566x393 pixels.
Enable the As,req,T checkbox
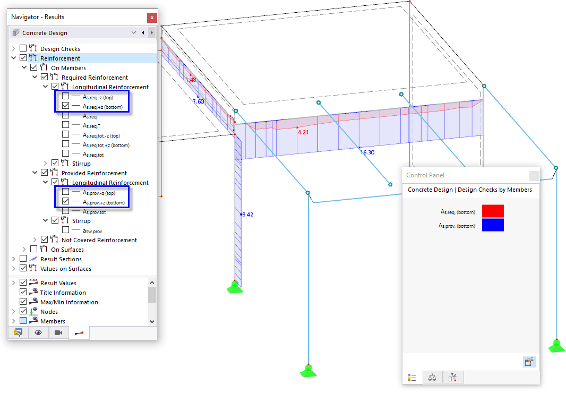65,125
